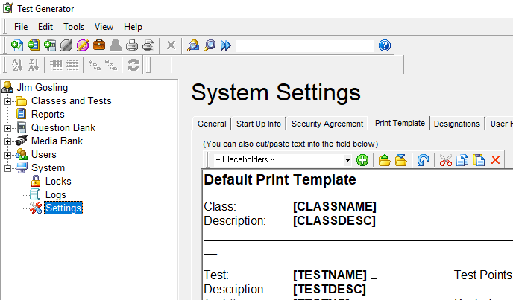Click the blue undo arrow icon
The height and width of the screenshot is (300, 513).
[424, 160]
